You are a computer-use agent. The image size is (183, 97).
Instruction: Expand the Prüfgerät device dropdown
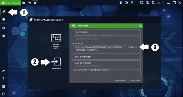click(x=107, y=36)
